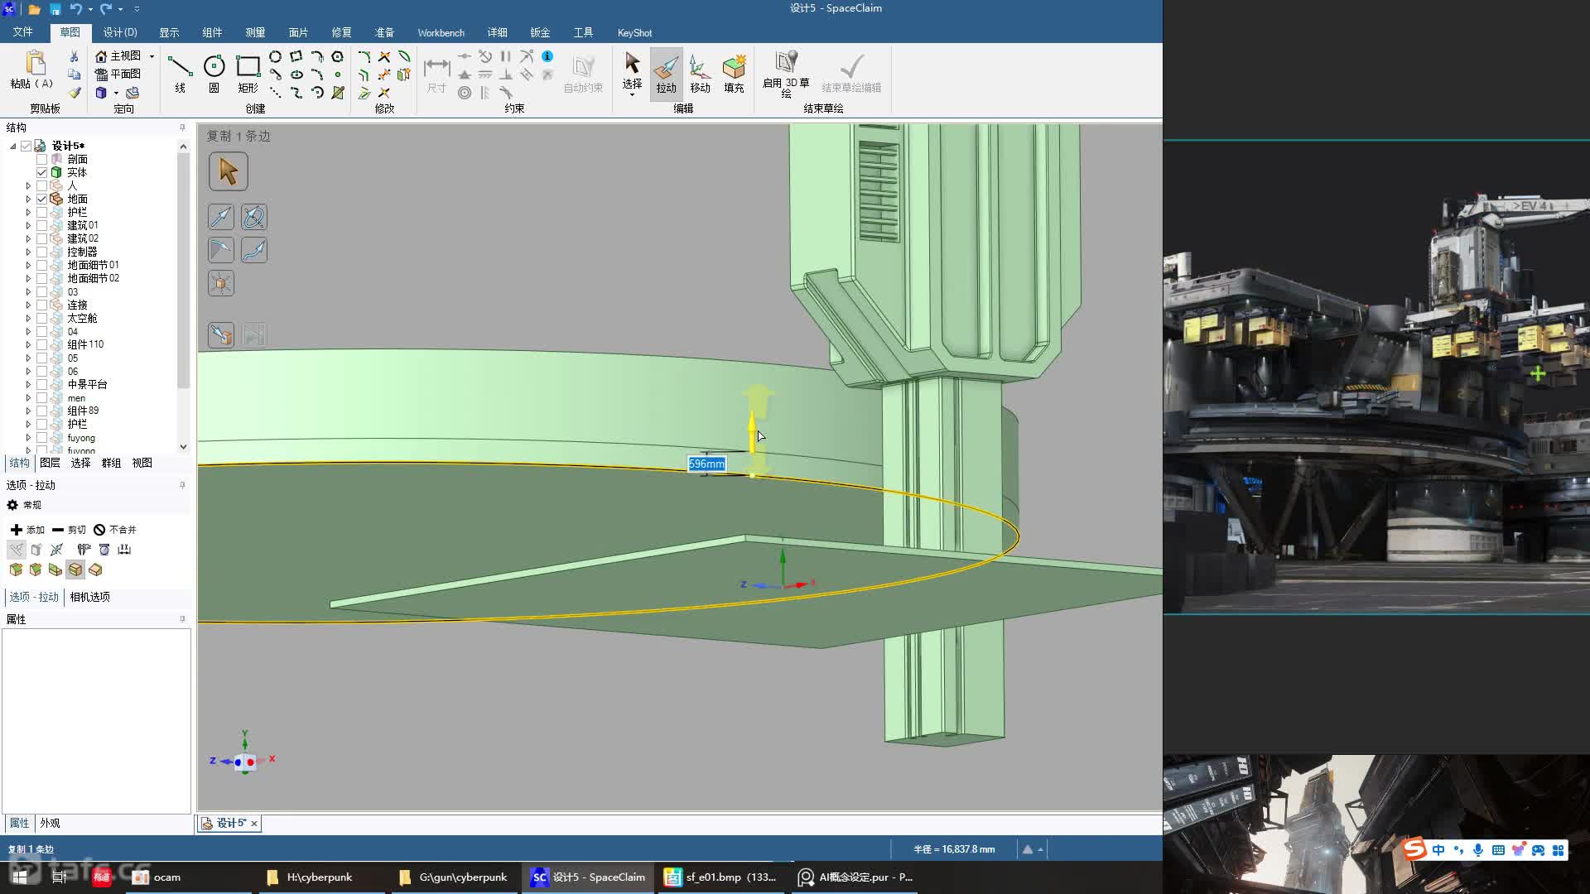Click the Fill (填充) tool
This screenshot has height=894, width=1590.
pos(734,73)
